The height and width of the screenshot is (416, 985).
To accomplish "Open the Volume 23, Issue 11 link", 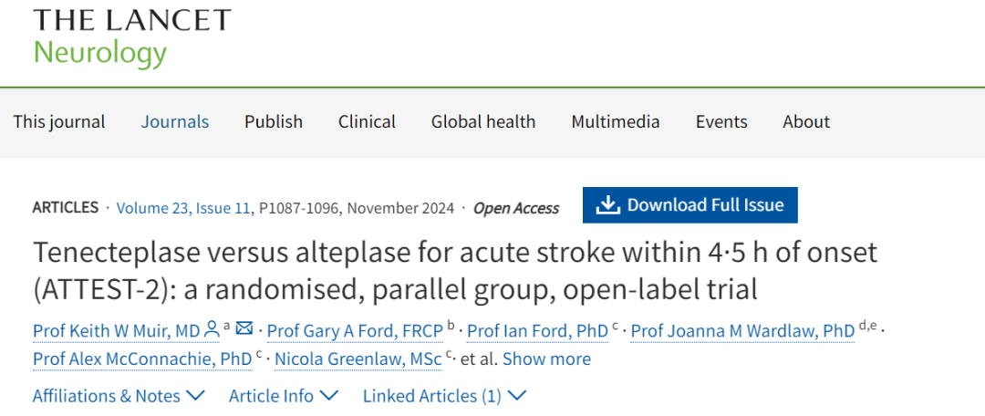I will 183,207.
